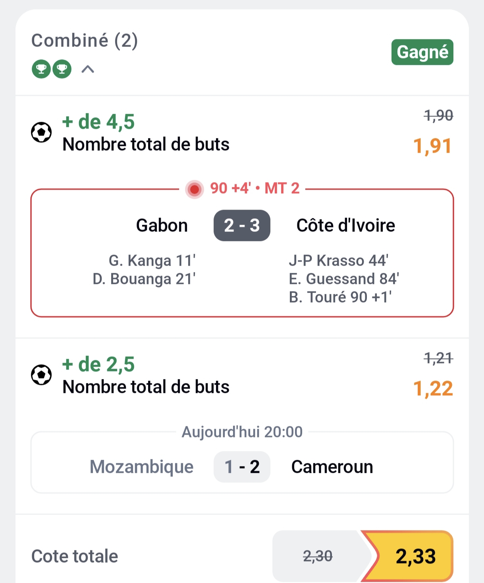Click the Combiné (2) heading
Viewport: 484px width, 583px height.
[85, 41]
